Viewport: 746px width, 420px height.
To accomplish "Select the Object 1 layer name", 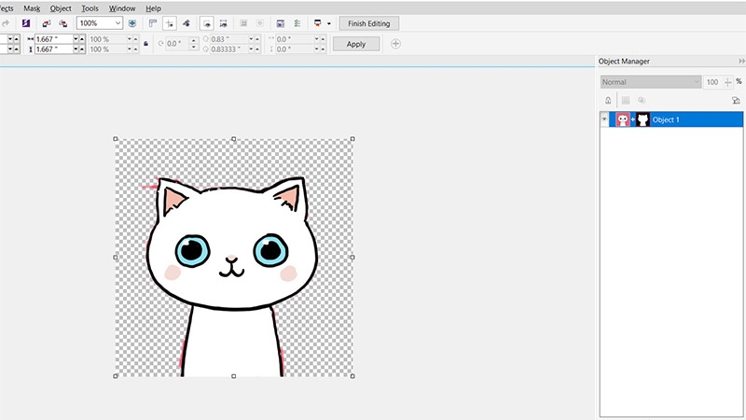I will point(666,119).
